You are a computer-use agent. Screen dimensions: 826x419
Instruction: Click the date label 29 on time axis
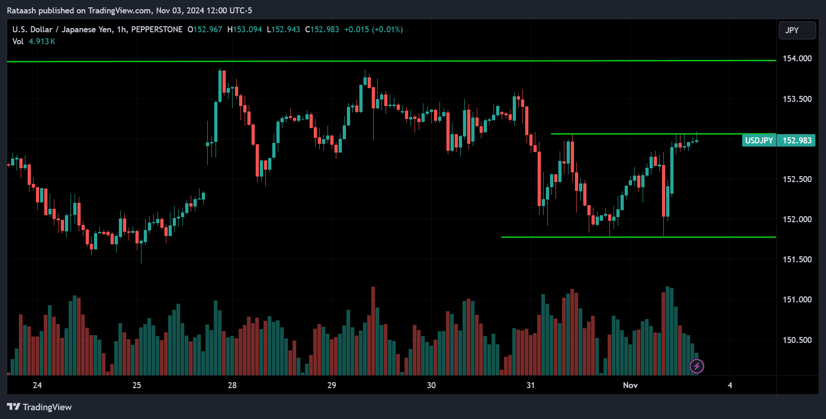click(x=332, y=385)
